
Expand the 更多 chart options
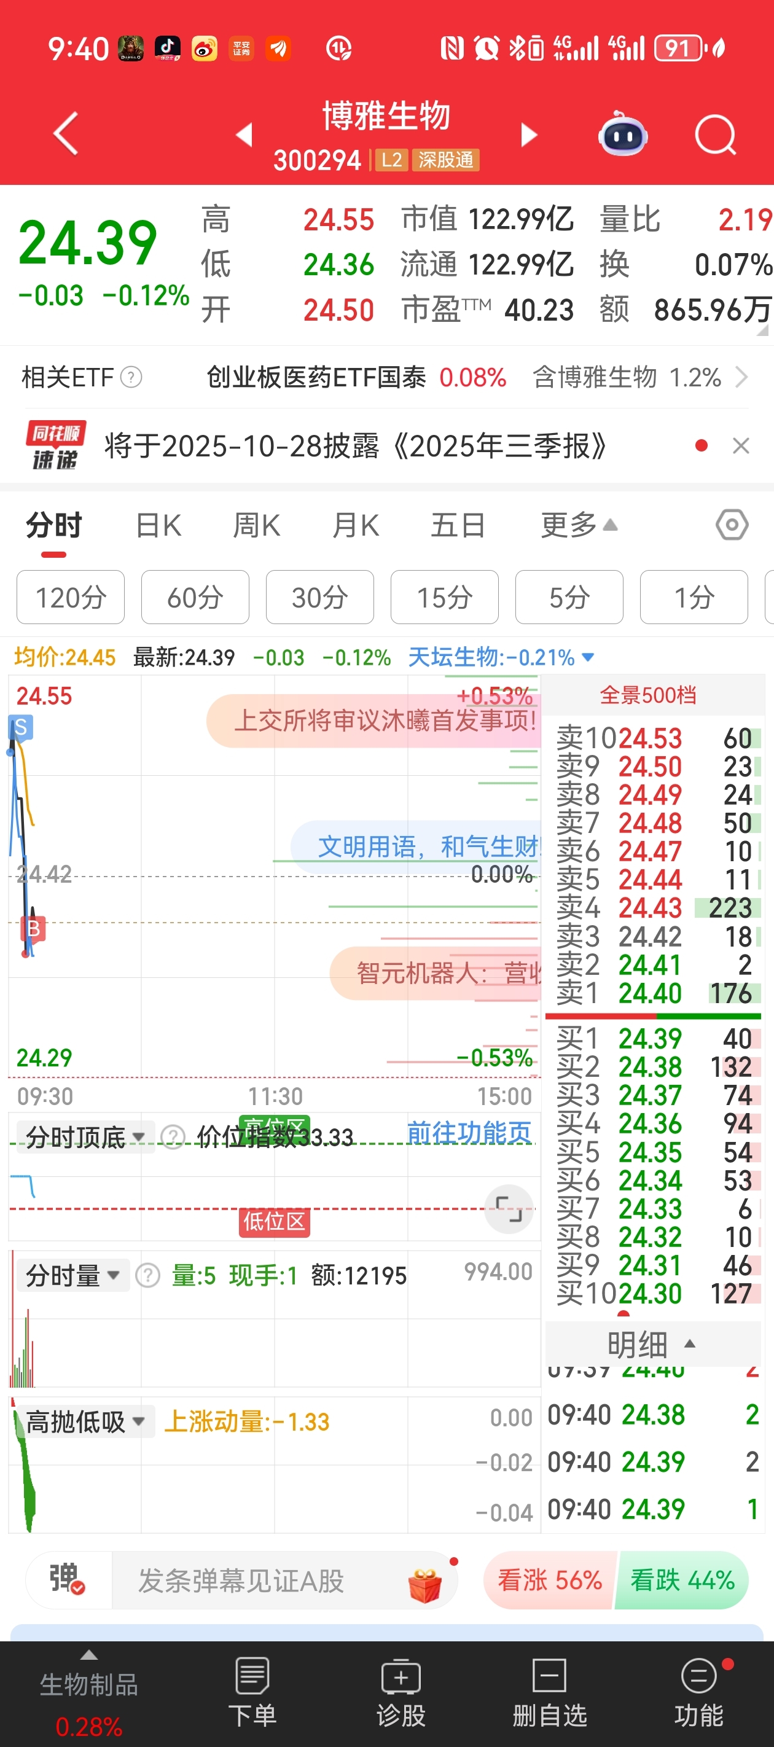[x=579, y=526]
